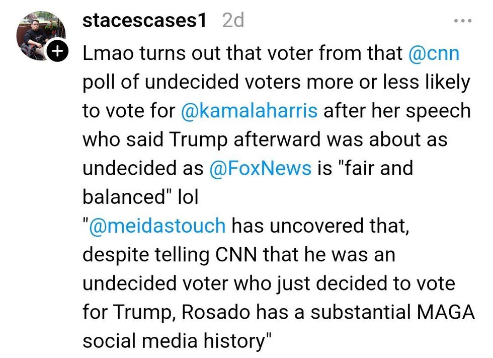
Task: Open the stacescases1 username link
Action: tap(144, 21)
